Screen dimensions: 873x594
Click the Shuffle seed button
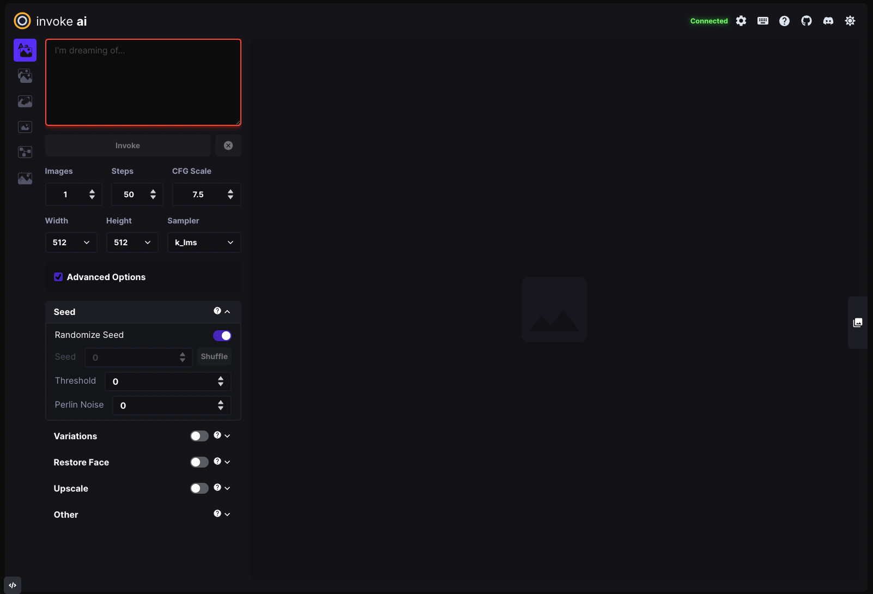pyautogui.click(x=214, y=356)
